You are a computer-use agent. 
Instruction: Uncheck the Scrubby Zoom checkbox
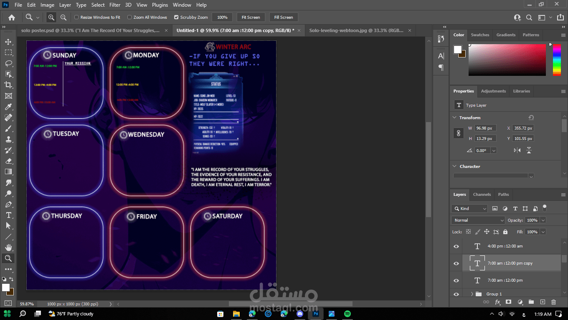pos(176,17)
